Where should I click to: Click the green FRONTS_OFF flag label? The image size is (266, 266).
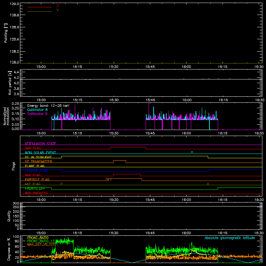(35, 189)
